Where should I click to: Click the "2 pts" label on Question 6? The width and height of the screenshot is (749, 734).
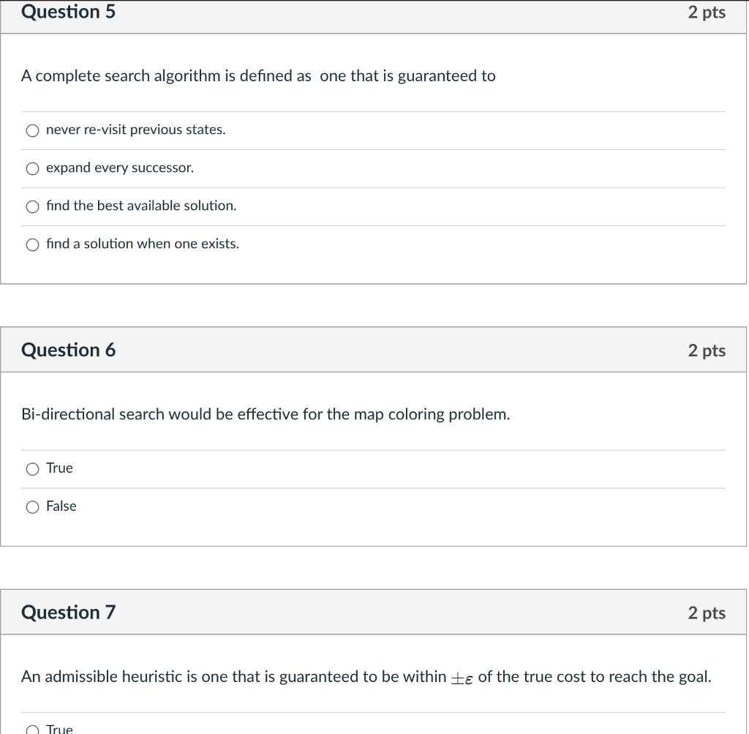tap(706, 351)
